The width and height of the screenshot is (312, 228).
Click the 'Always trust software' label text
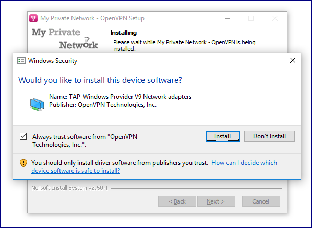tap(85, 141)
